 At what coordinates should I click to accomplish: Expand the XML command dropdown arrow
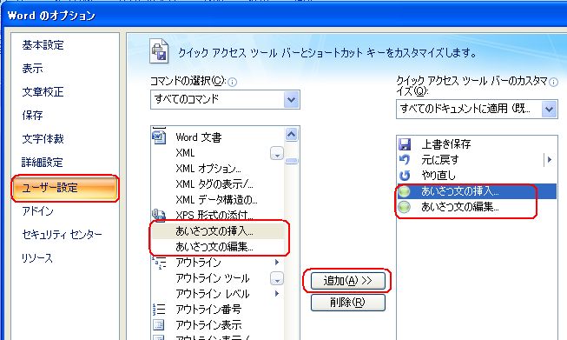coord(277,153)
